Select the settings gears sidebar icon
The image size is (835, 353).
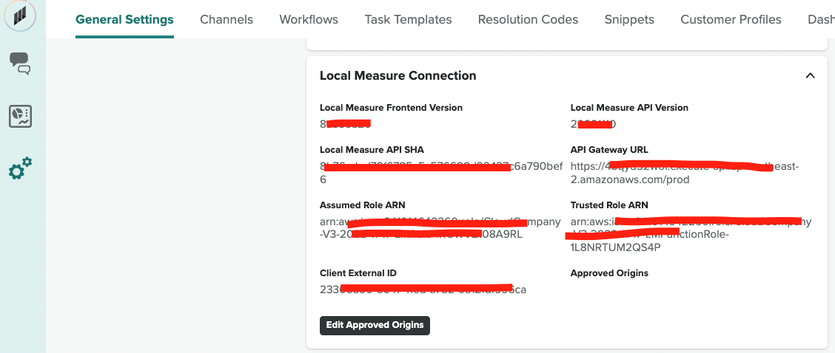coord(20,169)
